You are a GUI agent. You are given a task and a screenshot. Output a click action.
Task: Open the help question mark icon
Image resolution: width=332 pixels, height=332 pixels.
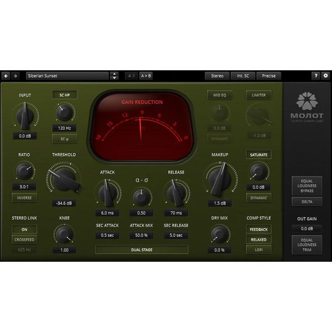[316, 76]
